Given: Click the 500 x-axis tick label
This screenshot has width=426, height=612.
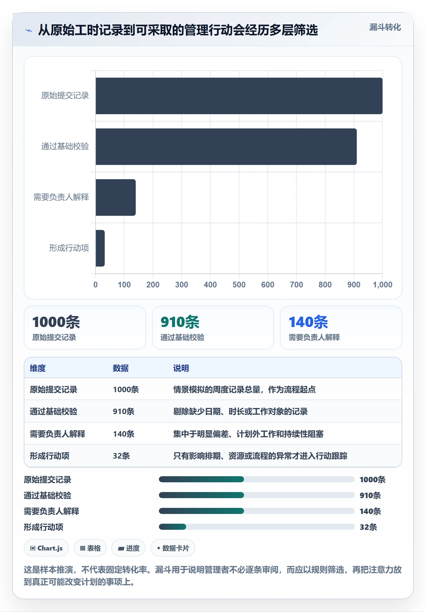Looking at the screenshot, I should [239, 285].
